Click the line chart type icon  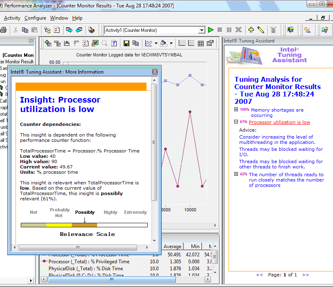point(149,43)
